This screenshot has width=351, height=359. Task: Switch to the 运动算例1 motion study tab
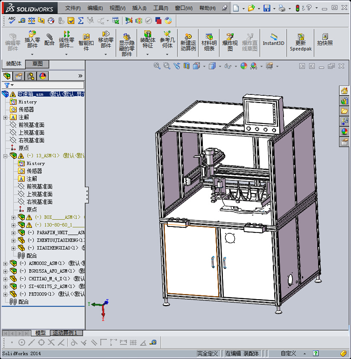tap(67, 333)
